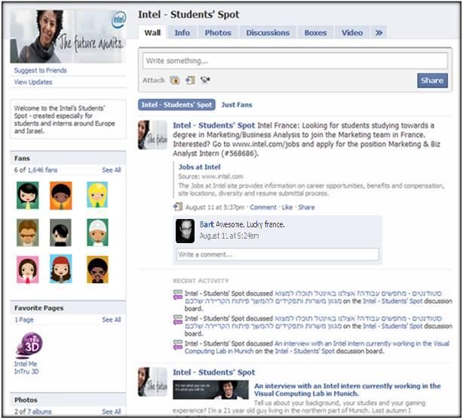Attach a link using the link icon
This screenshot has width=463, height=420.
190,81
